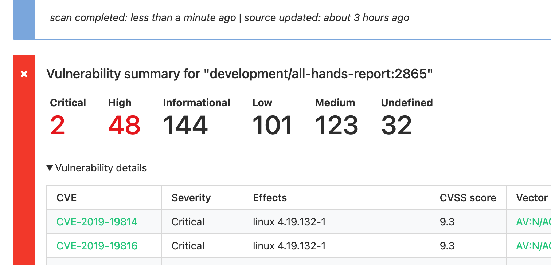Collapse the Vulnerability details section
The width and height of the screenshot is (551, 265).
click(x=97, y=168)
